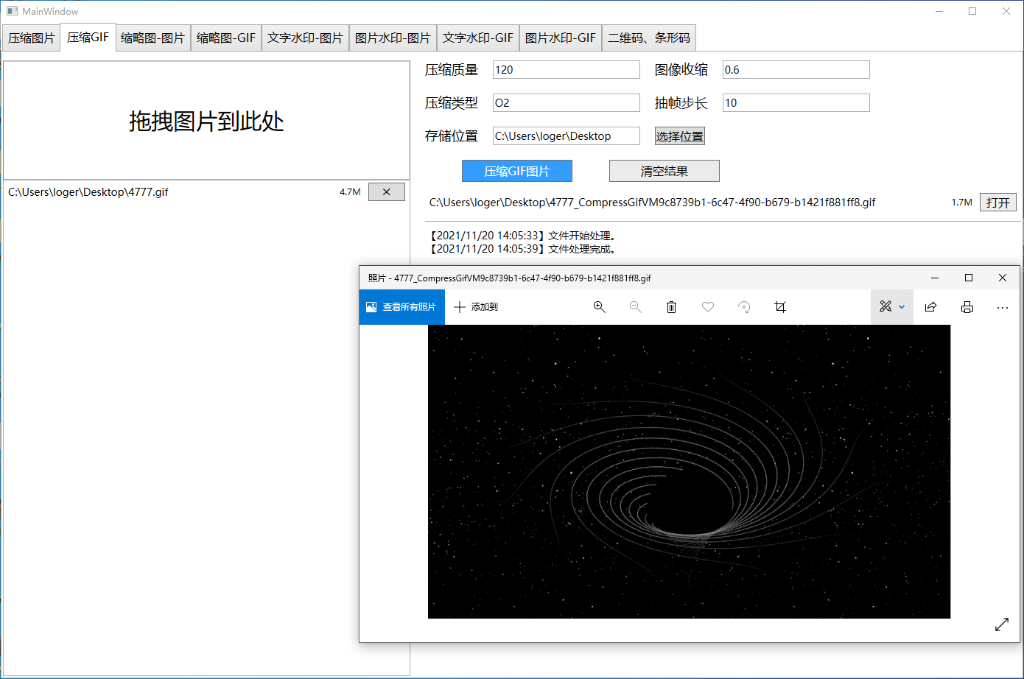Expand the edit options chevron
Image resolution: width=1024 pixels, height=679 pixels.
point(900,306)
